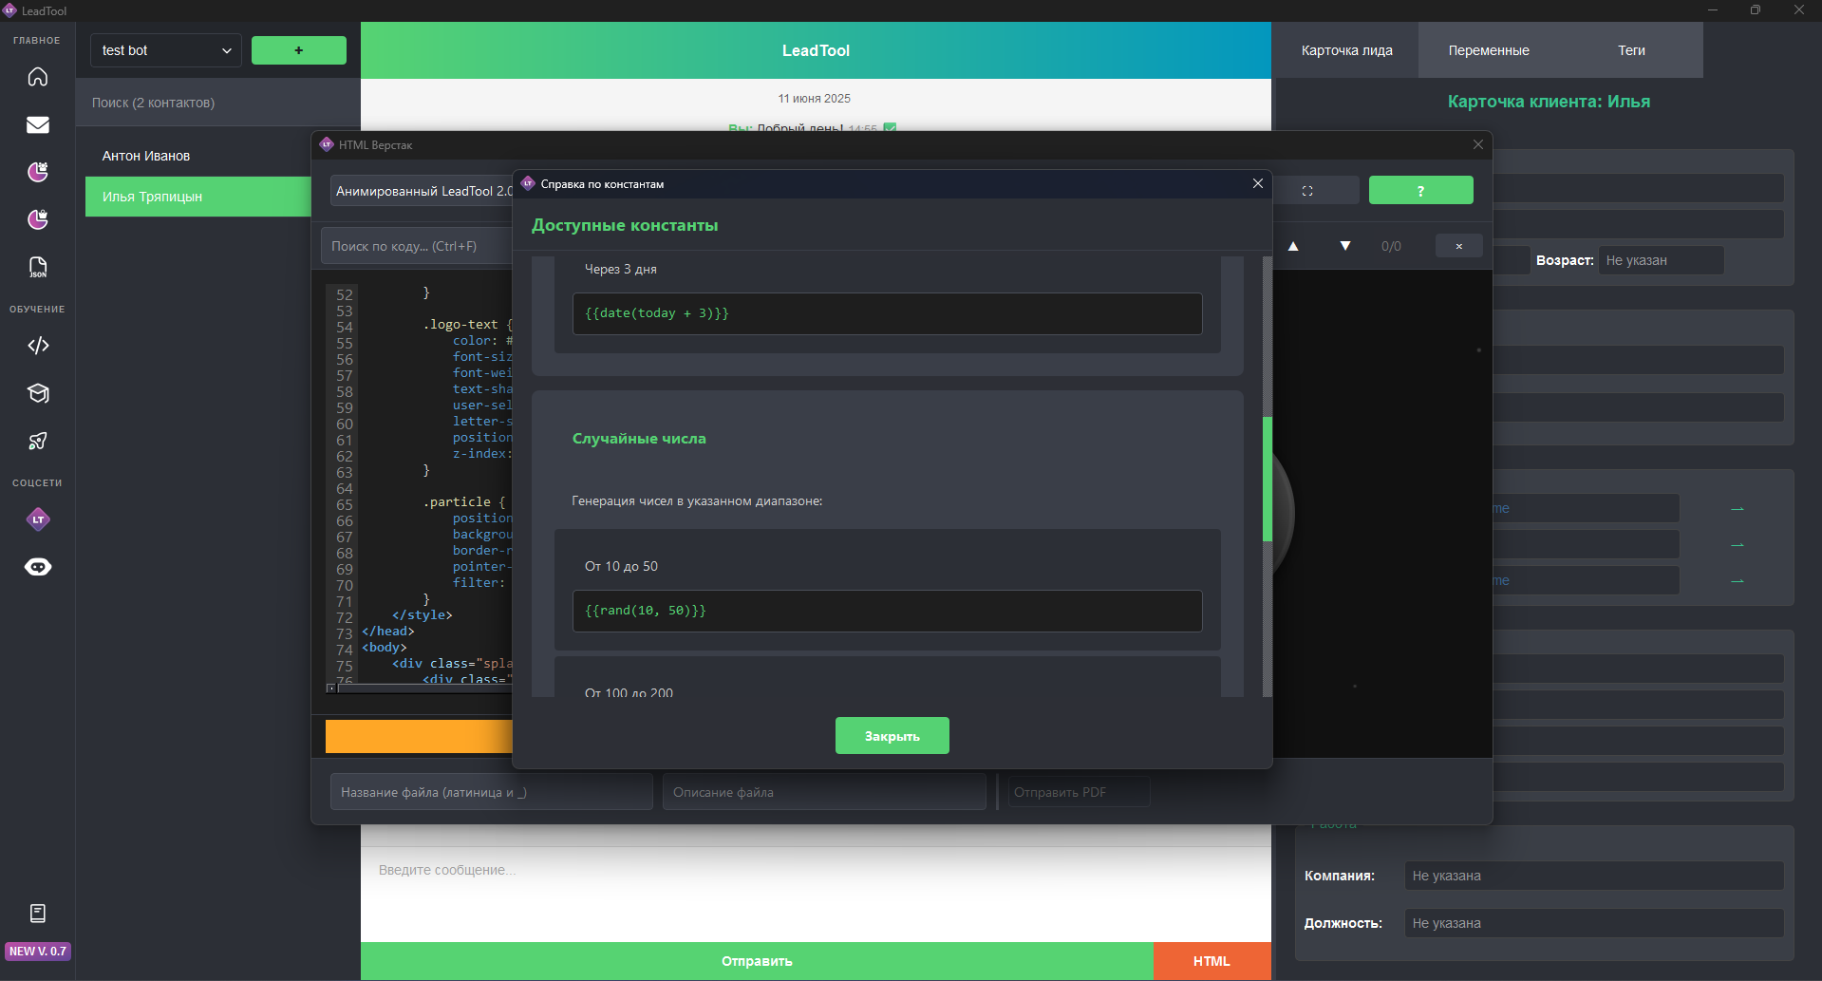The height and width of the screenshot is (981, 1822).
Task: Go to previous search match arrow
Action: tap(1293, 246)
